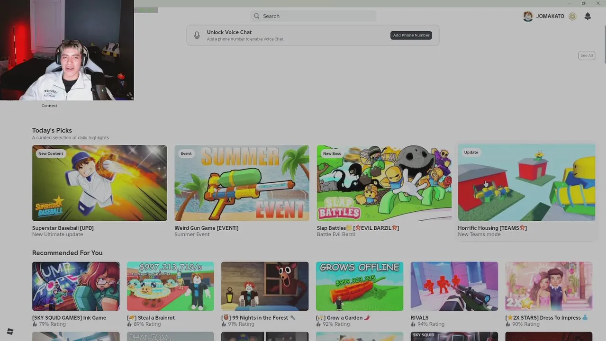Open the Superstar Baseball thumbnail

[99, 183]
